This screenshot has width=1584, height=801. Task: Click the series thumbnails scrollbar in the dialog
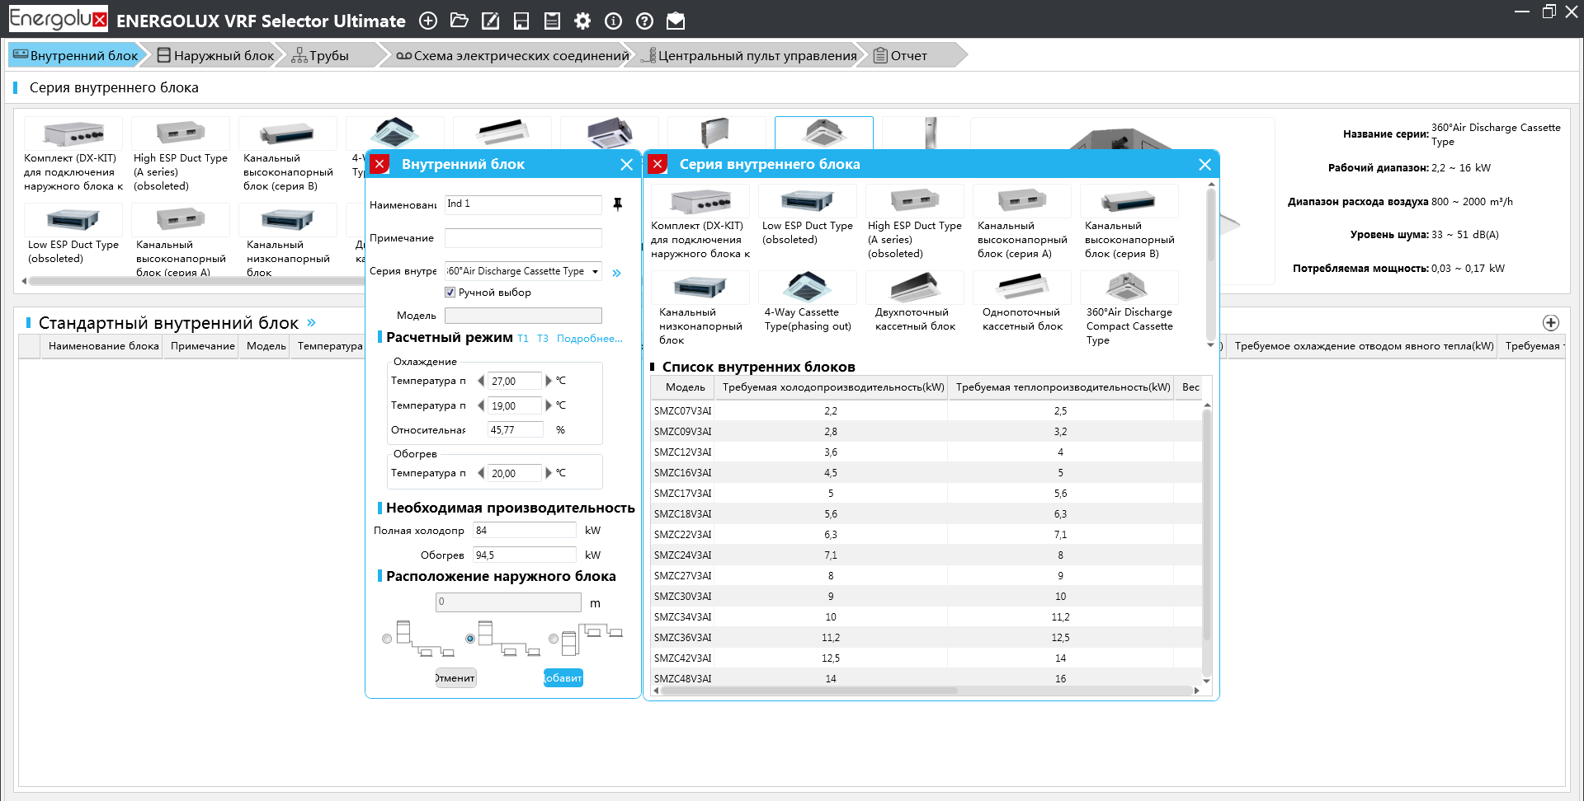(x=1211, y=224)
